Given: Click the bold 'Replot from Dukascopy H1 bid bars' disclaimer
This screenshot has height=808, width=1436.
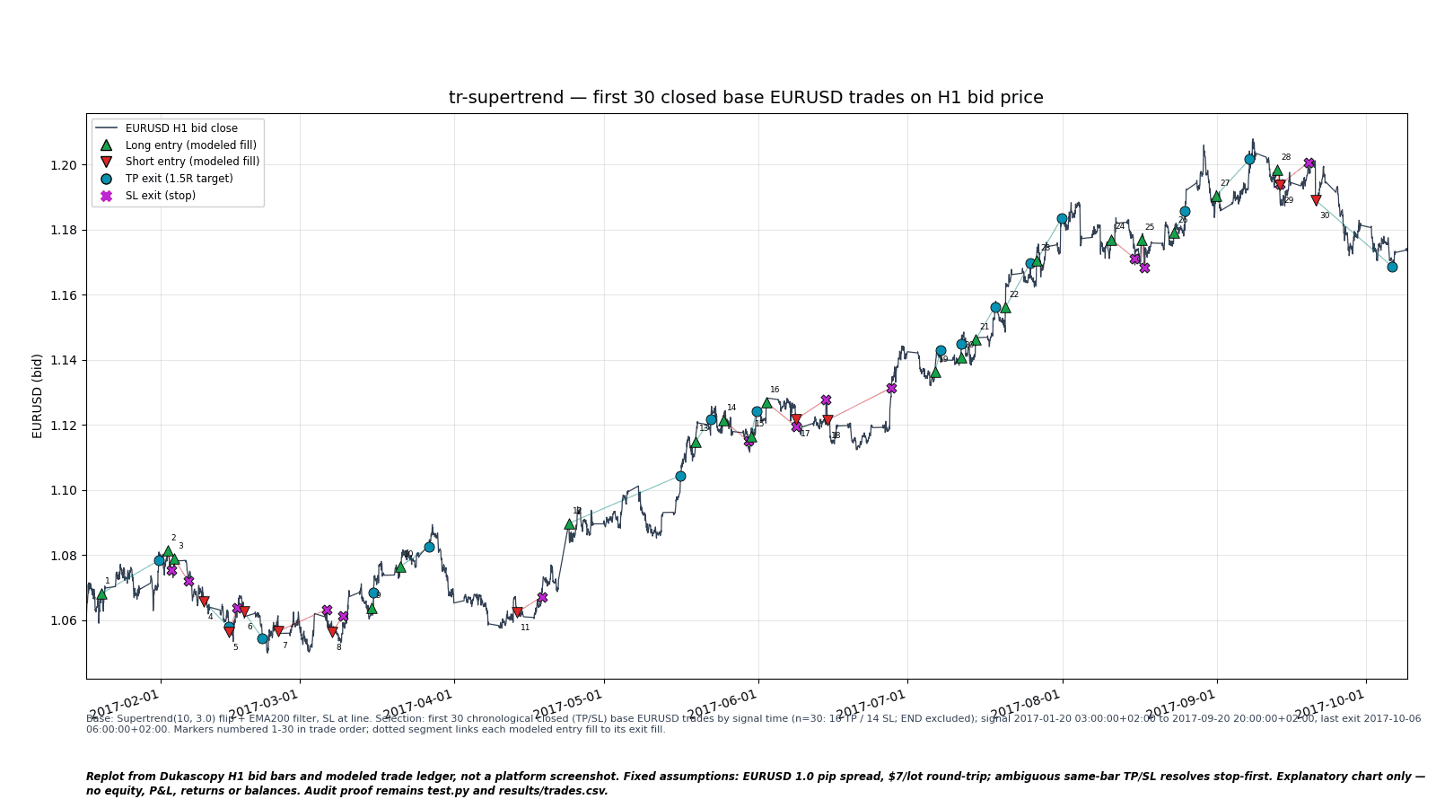Looking at the screenshot, I should (756, 784).
